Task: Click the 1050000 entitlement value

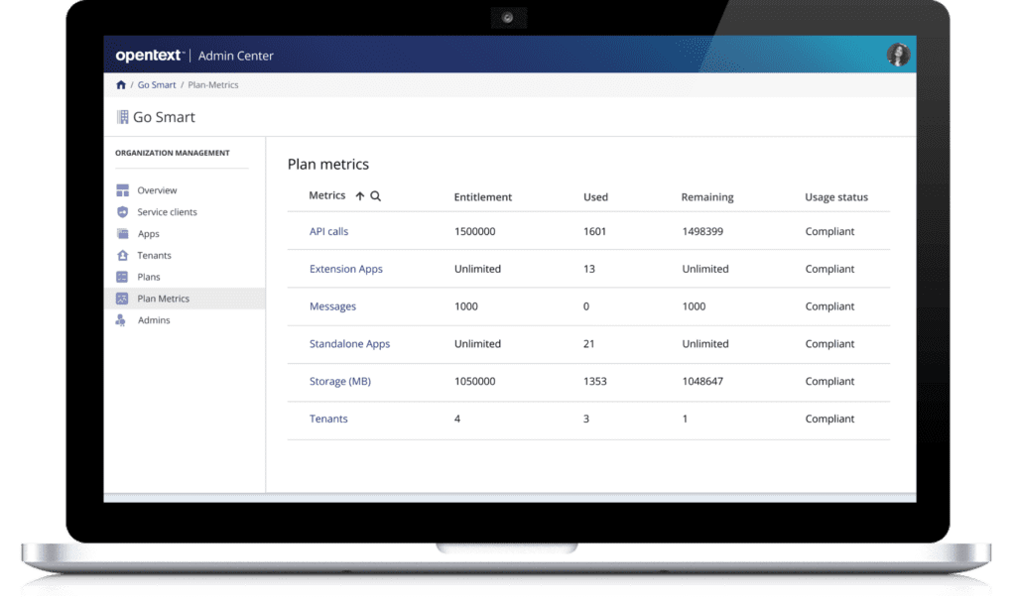Action: 475,381
